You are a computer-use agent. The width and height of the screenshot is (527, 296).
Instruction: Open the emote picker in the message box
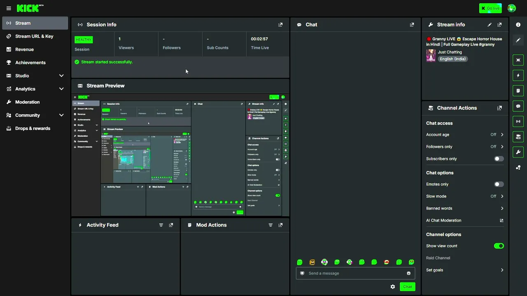point(408,273)
